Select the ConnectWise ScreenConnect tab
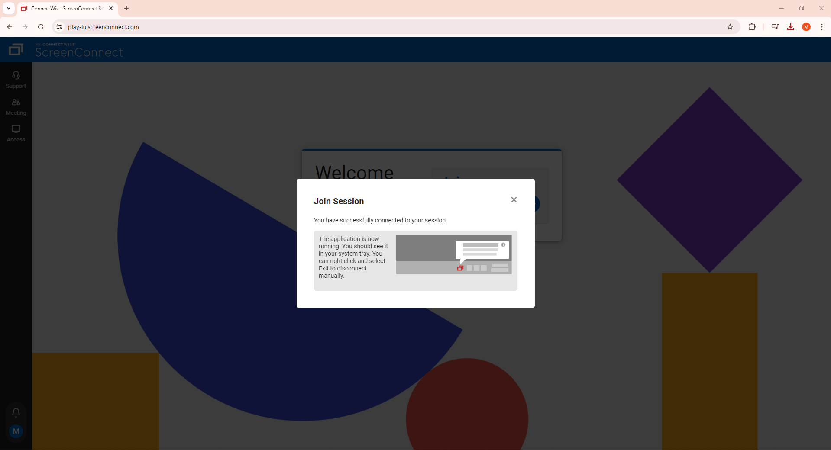Viewport: 831px width, 450px height. [67, 8]
